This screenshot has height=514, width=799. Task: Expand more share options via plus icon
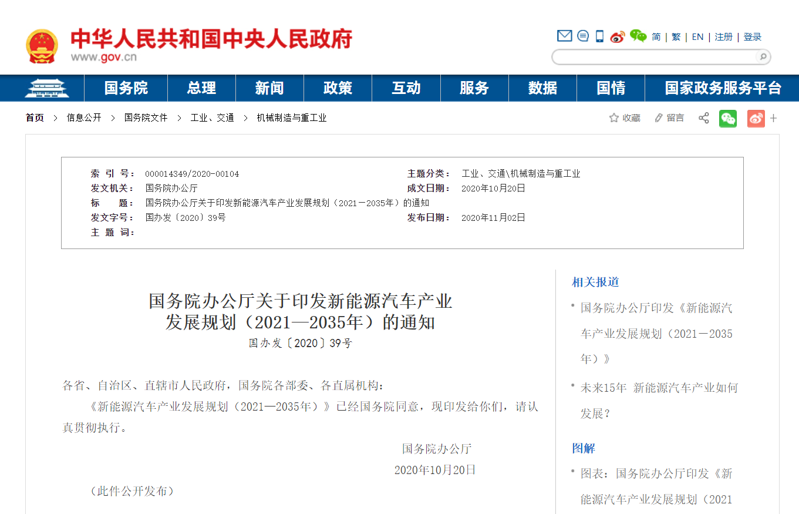(774, 119)
